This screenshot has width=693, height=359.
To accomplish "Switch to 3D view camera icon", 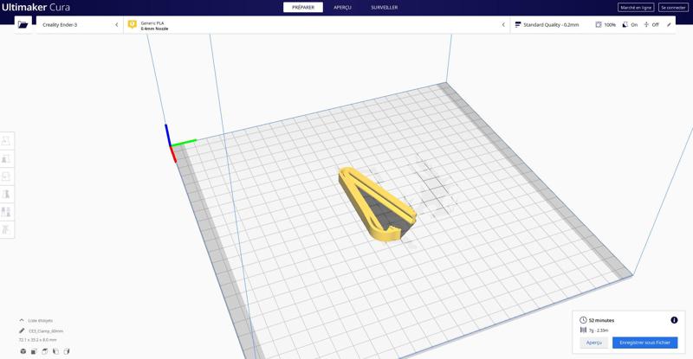I will click(x=23, y=351).
